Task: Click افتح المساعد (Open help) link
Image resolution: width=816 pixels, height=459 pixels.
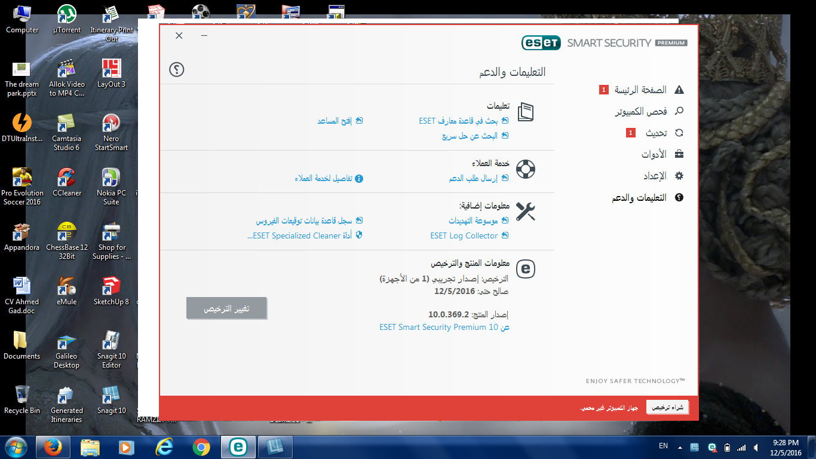Action: pos(340,121)
